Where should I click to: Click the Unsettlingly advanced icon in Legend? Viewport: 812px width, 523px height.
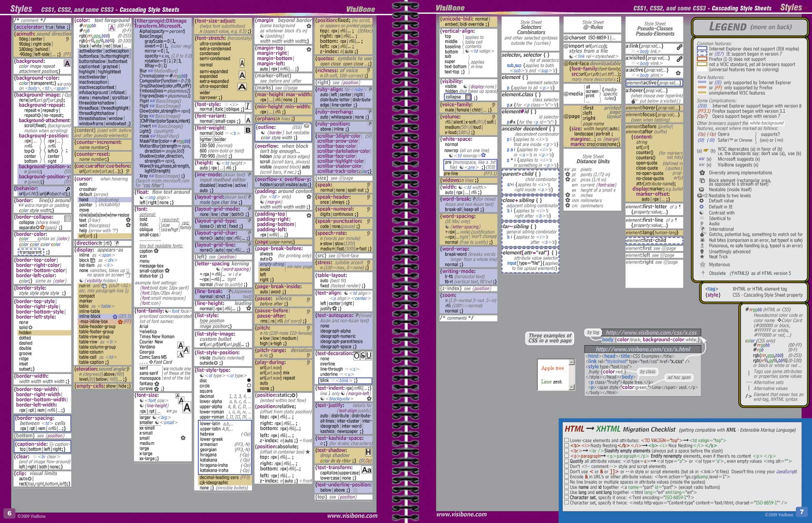pos(702,252)
